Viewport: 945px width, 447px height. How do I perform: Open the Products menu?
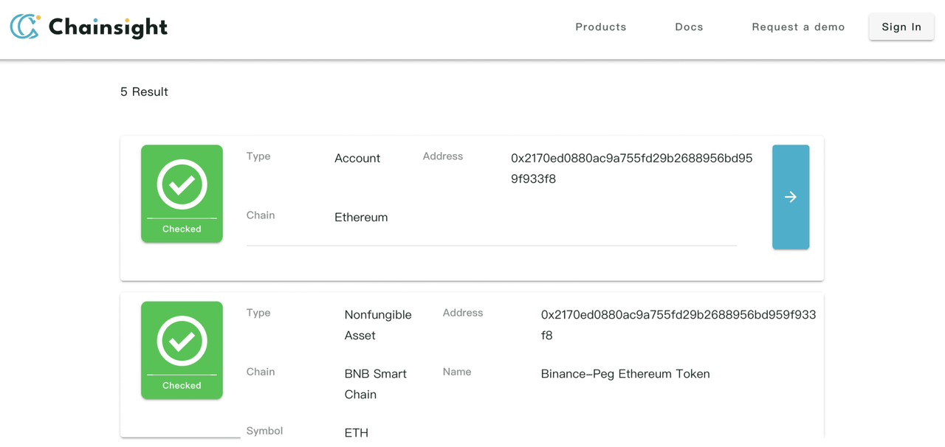(x=600, y=27)
